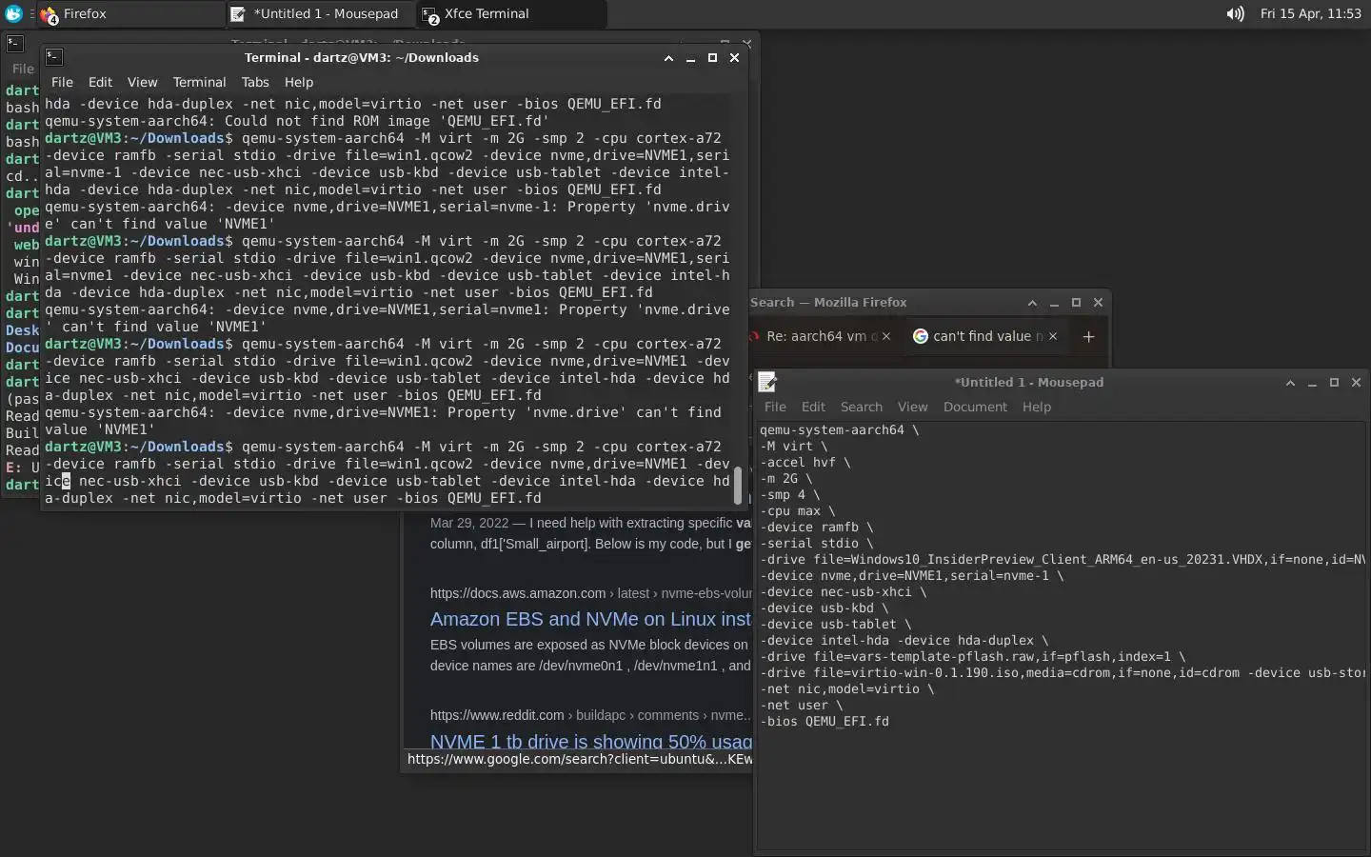Open the Xfce whisker menu icon
Image resolution: width=1371 pixels, height=857 pixels.
(x=13, y=14)
